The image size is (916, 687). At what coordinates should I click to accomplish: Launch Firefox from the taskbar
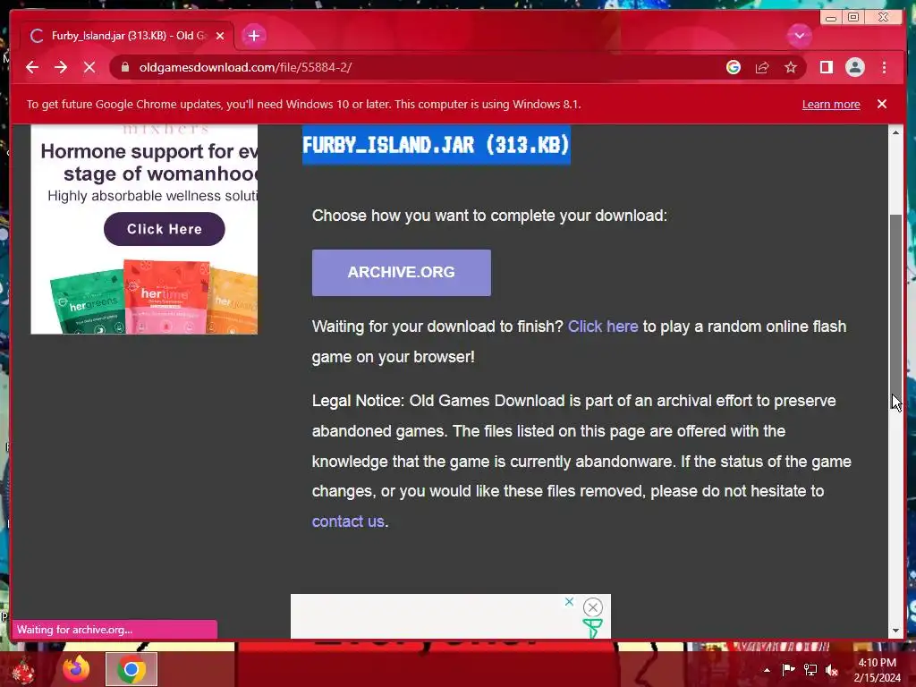click(76, 669)
